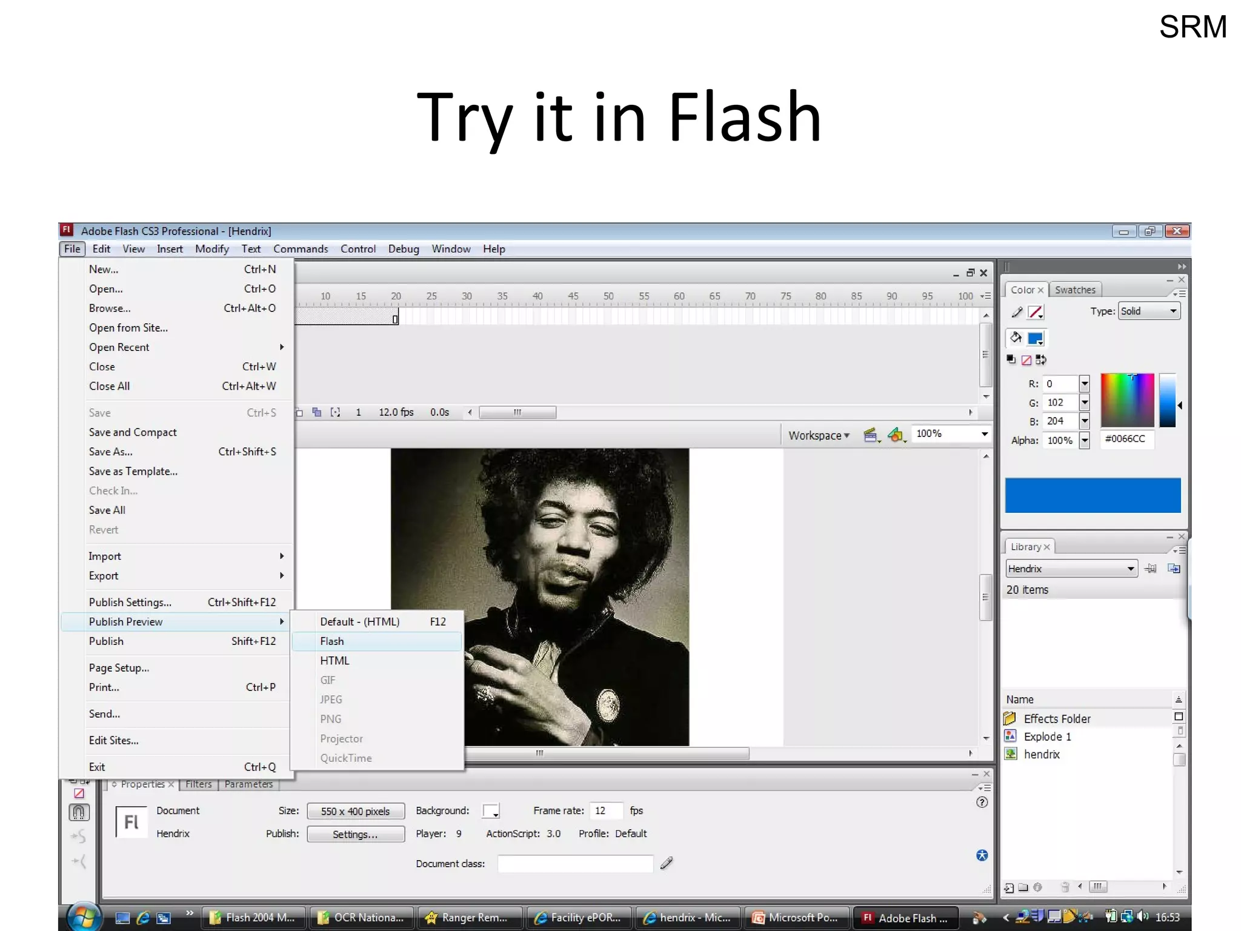Click the help question mark in Properties
1241x931 pixels.
point(982,802)
